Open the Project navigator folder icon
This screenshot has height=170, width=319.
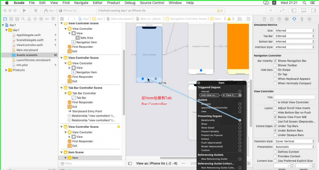coord(5,19)
